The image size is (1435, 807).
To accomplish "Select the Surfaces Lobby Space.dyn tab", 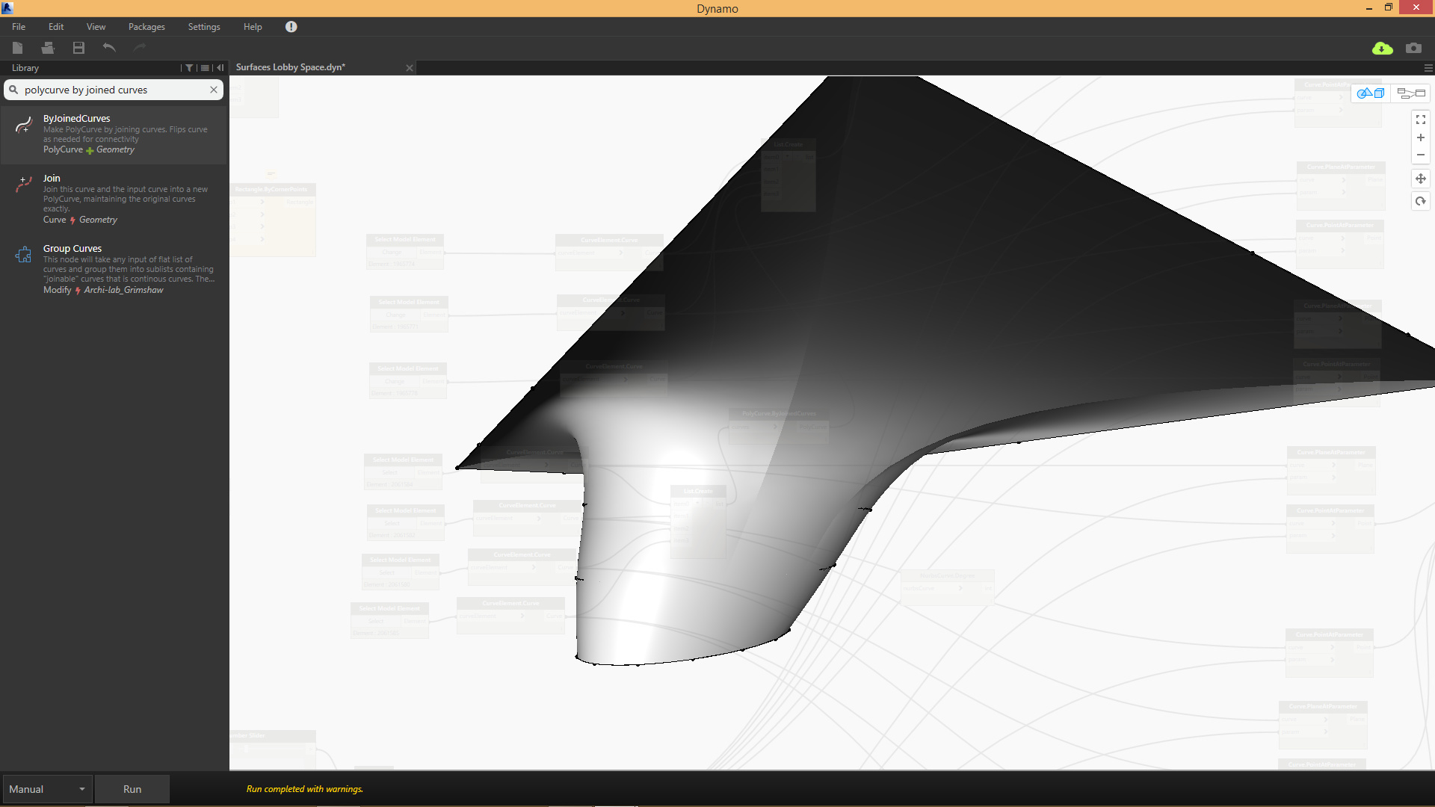I will click(x=291, y=67).
